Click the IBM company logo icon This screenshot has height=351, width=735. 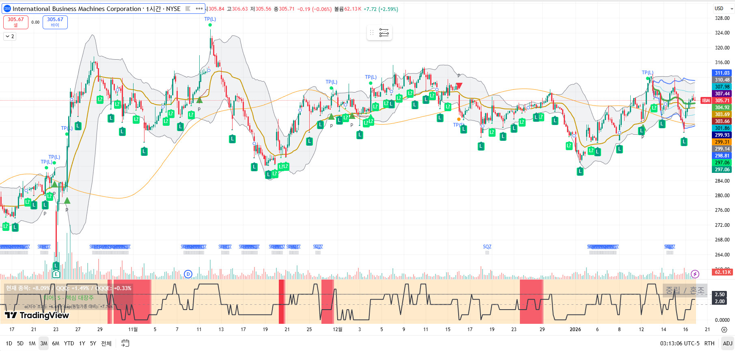click(7, 9)
